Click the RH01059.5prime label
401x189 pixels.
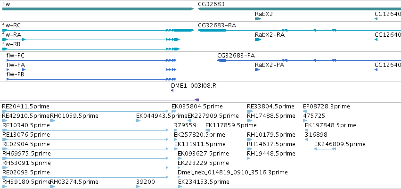click(x=74, y=116)
